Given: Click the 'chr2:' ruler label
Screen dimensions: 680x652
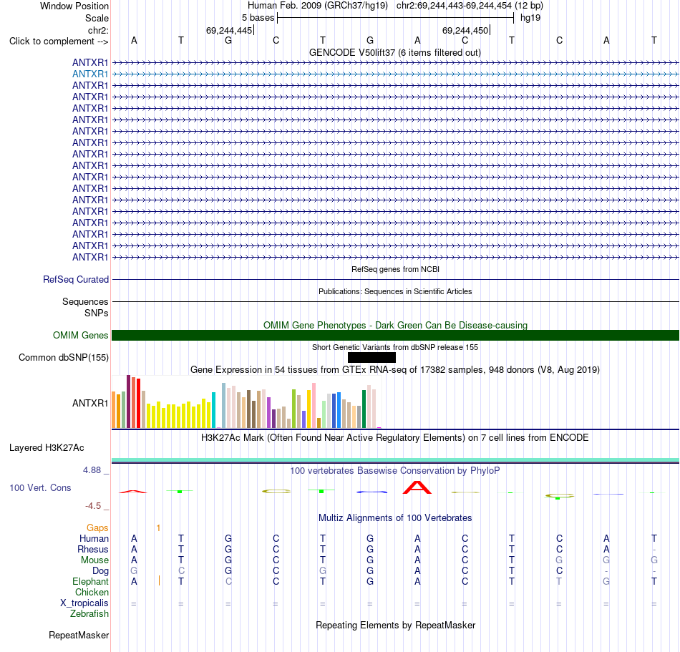Looking at the screenshot, I should 98,30.
